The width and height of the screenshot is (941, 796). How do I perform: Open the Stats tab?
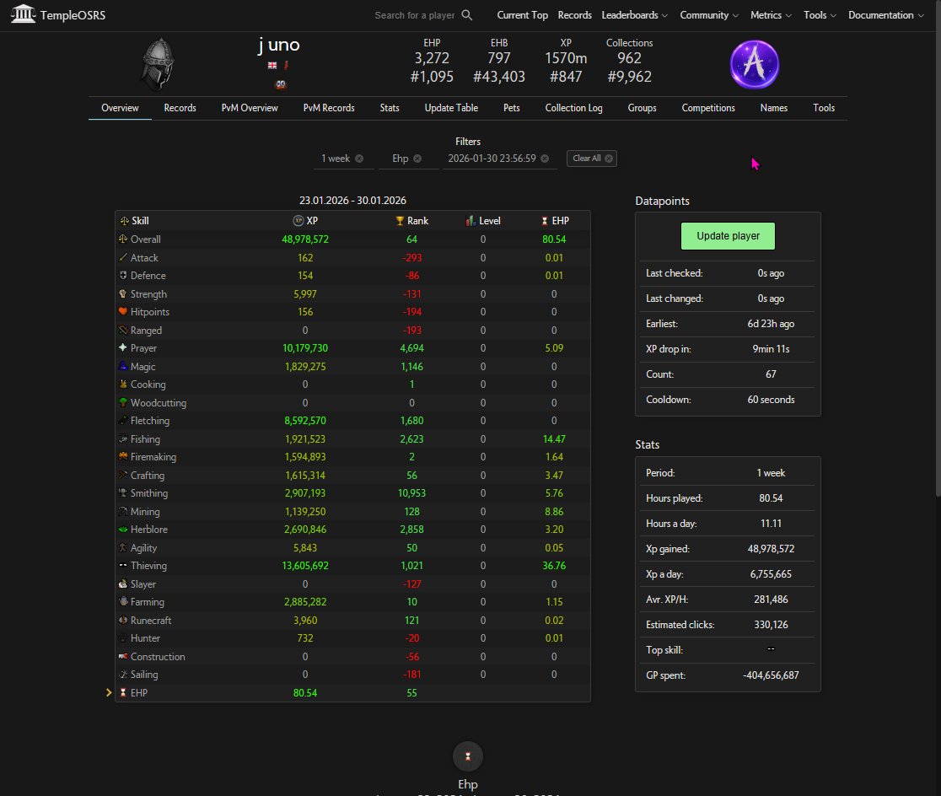pos(390,108)
